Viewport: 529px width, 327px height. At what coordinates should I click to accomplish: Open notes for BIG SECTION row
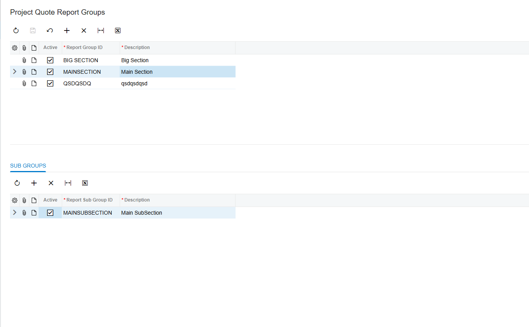(x=34, y=60)
